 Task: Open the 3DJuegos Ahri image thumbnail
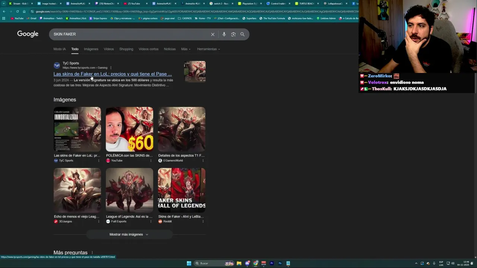pos(77,190)
